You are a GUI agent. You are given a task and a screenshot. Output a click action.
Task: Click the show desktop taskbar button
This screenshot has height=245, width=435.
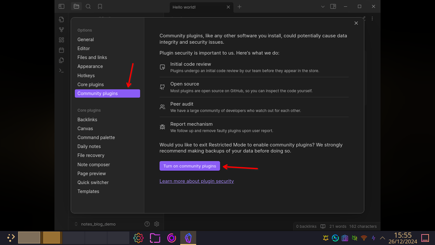pos(425,238)
